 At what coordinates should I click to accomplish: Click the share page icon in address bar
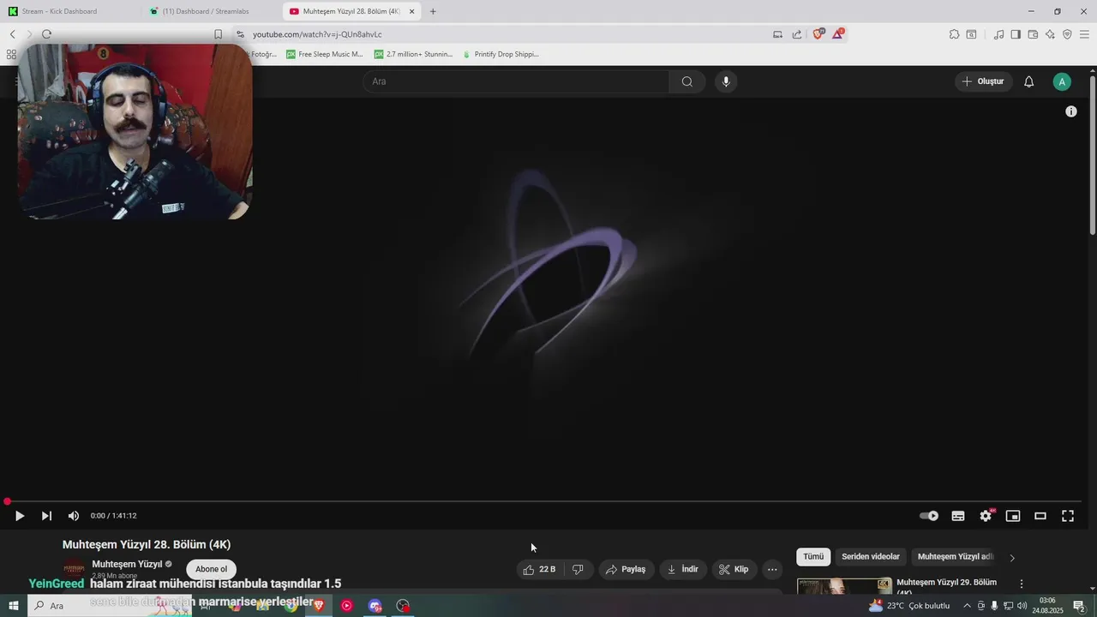point(797,34)
